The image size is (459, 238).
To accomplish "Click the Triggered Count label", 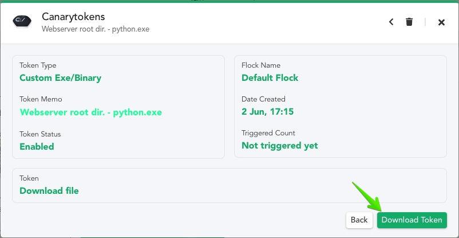I will coord(268,133).
